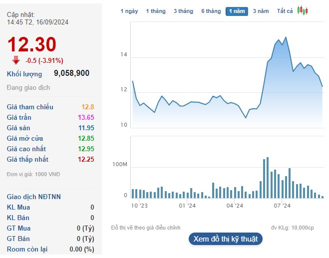Click the highest peak on price line
The image size is (329, 258).
[285, 37]
